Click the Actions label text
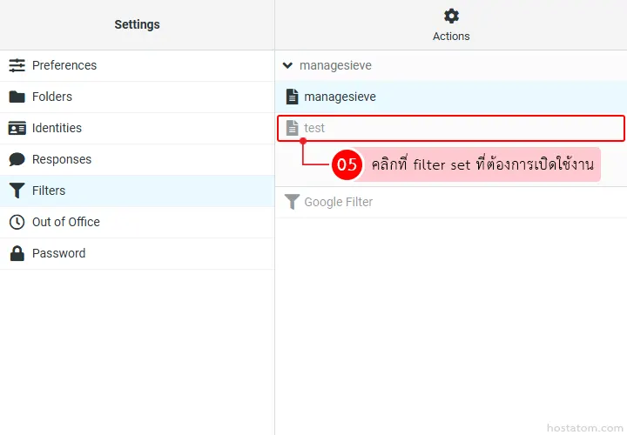The width and height of the screenshot is (627, 435). (451, 37)
